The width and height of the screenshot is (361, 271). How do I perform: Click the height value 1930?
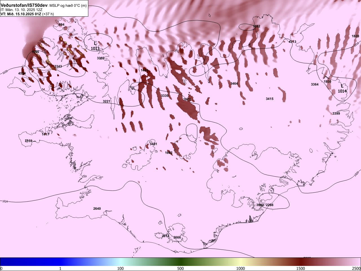(327, 82)
